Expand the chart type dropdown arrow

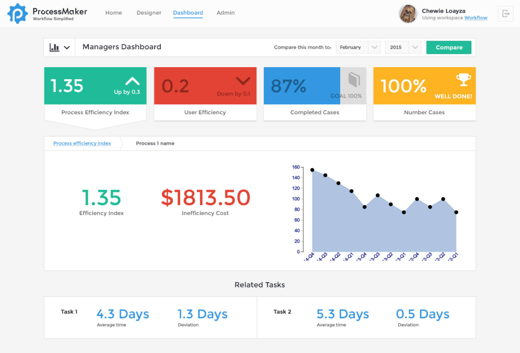[x=67, y=47]
